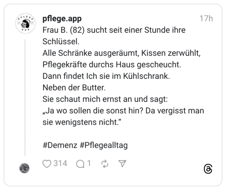Open the #Pflegealltag hashtag
Image resolution: width=226 pixels, height=190 pixels.
[x=103, y=145]
